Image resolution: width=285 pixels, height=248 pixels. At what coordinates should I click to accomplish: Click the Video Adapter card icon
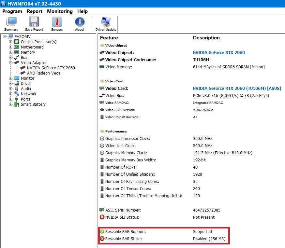(x=17, y=62)
